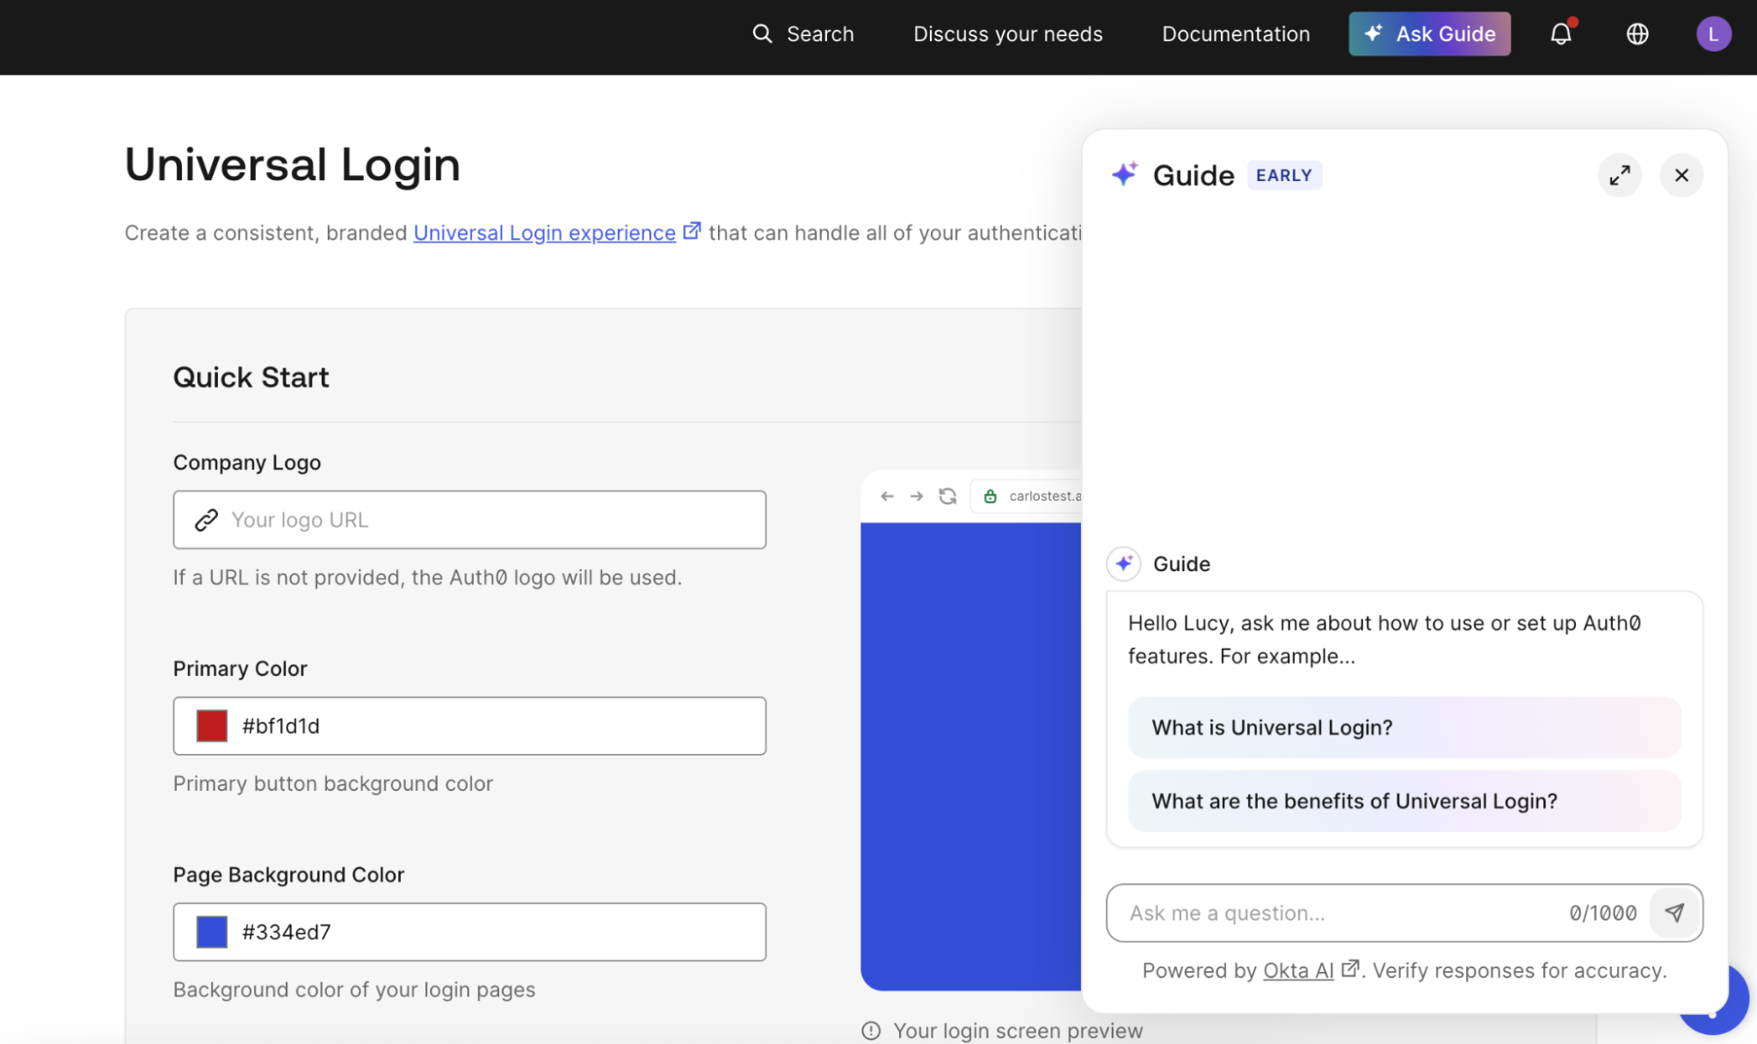This screenshot has width=1757, height=1044.
Task: Open the Search function
Action: point(804,33)
